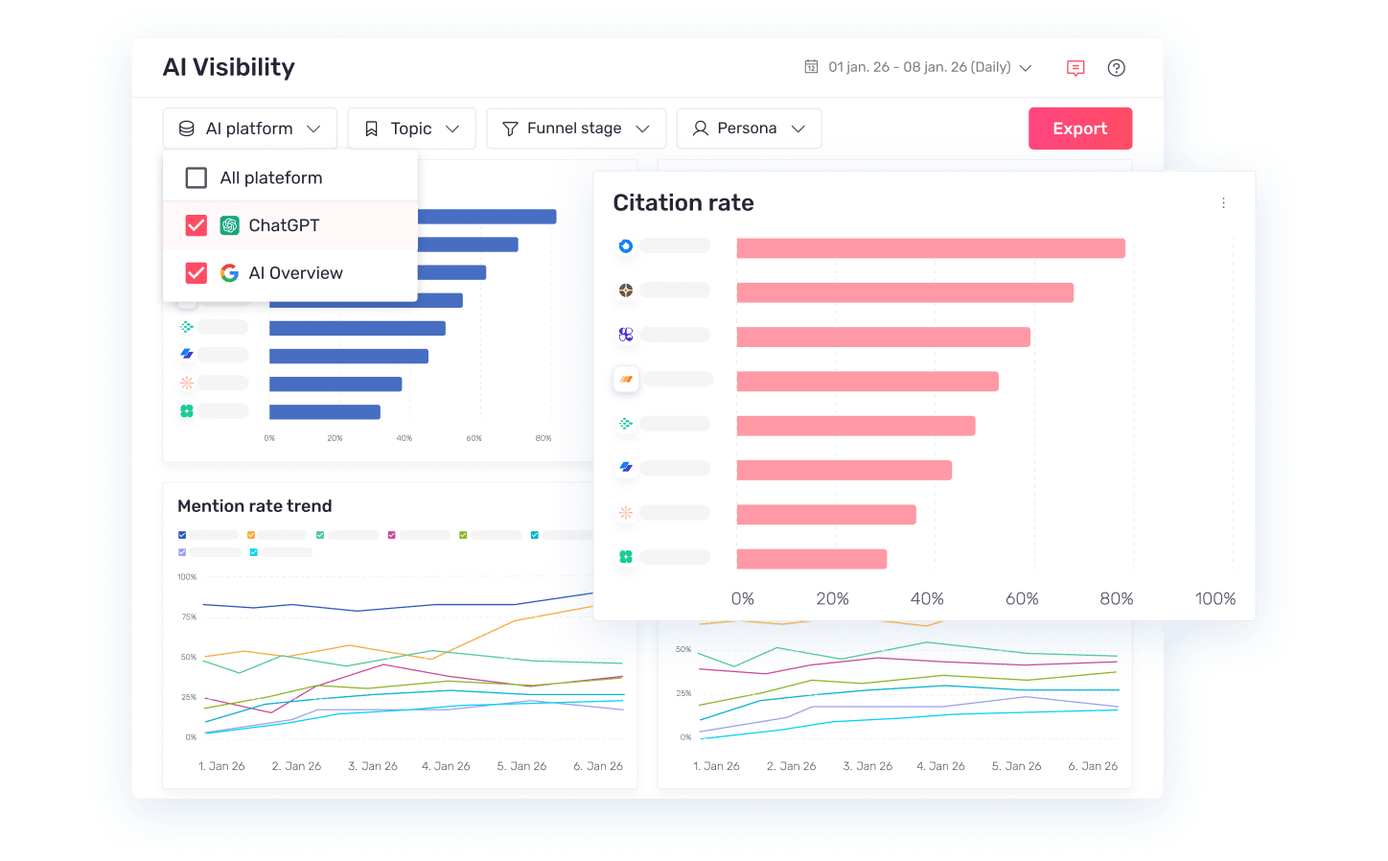1388x861 pixels.
Task: Click the longest pink bar in Citation rate
Action: [x=930, y=247]
